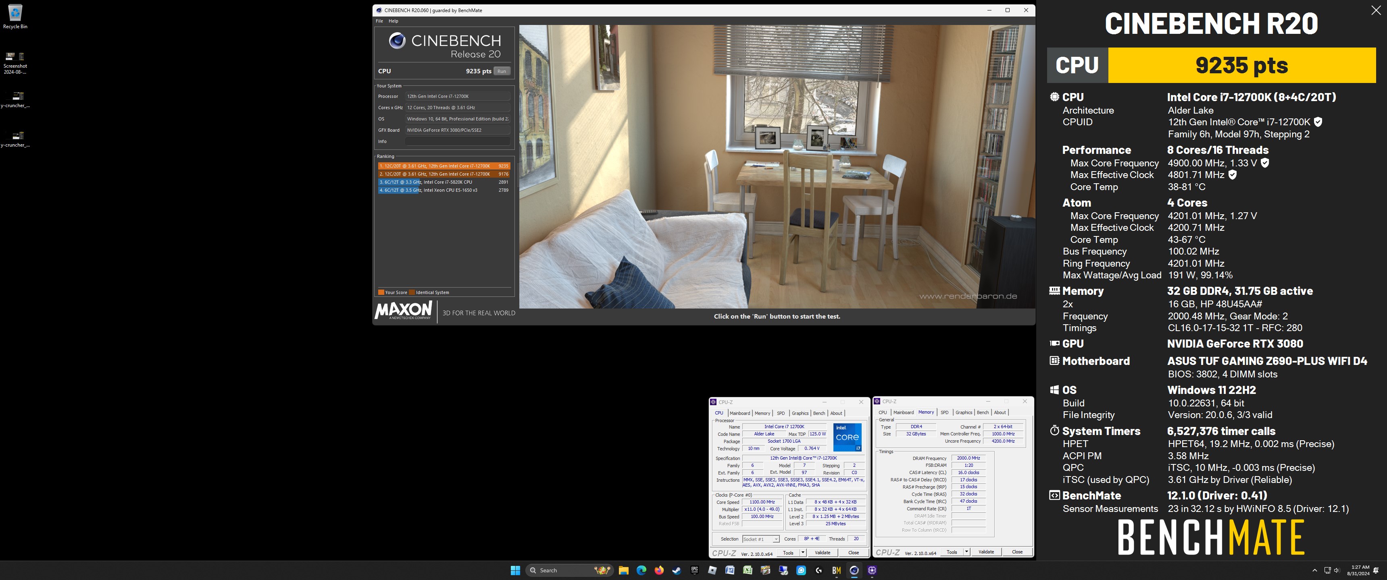Open Tools dropdown arrow in Memory tab window

(x=966, y=552)
